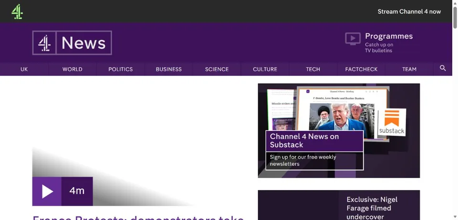Click the 4m video duration label
458x220 pixels.
pyautogui.click(x=77, y=191)
